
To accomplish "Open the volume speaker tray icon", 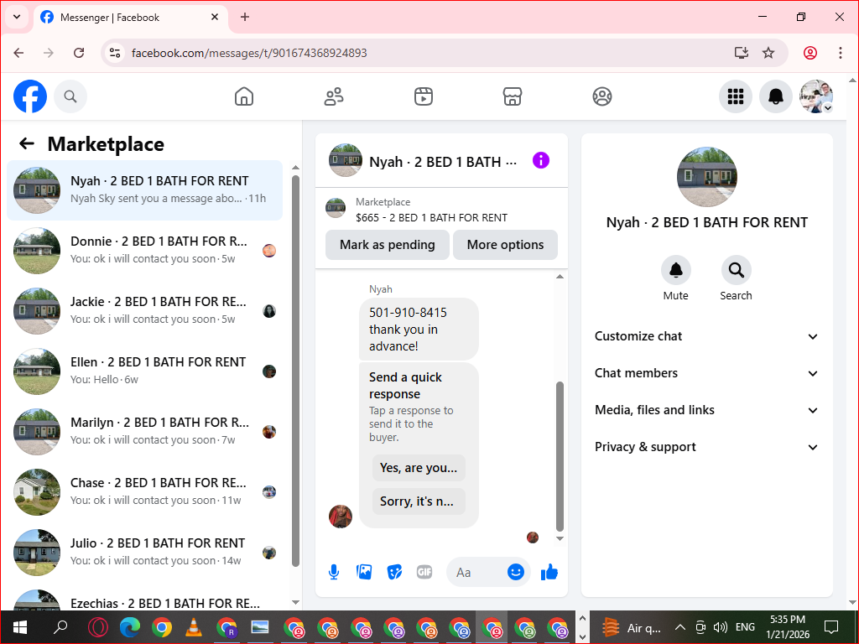I will click(x=721, y=627).
